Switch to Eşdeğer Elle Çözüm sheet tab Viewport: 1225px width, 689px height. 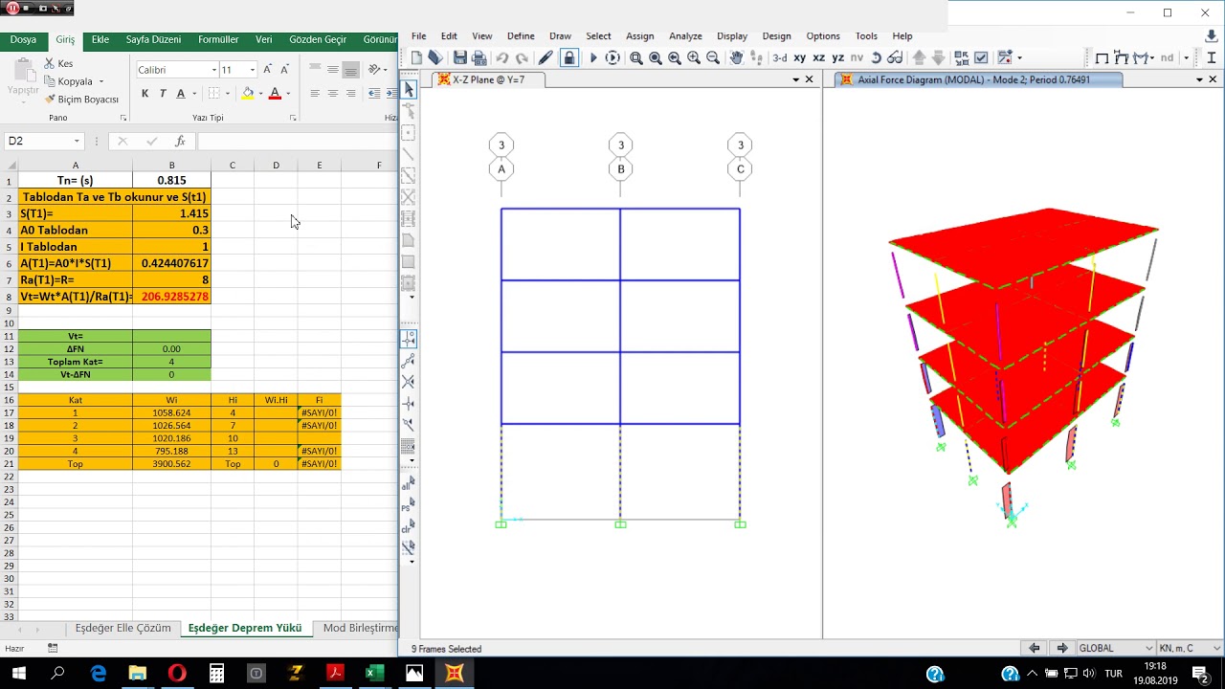coord(122,629)
